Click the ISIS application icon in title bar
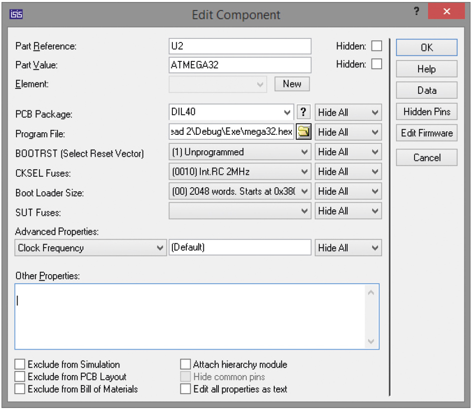The width and height of the screenshot is (472, 409). click(x=16, y=14)
